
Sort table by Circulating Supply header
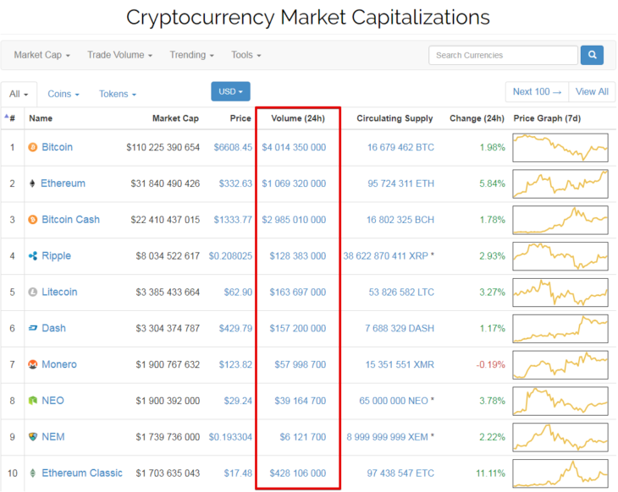pos(395,118)
